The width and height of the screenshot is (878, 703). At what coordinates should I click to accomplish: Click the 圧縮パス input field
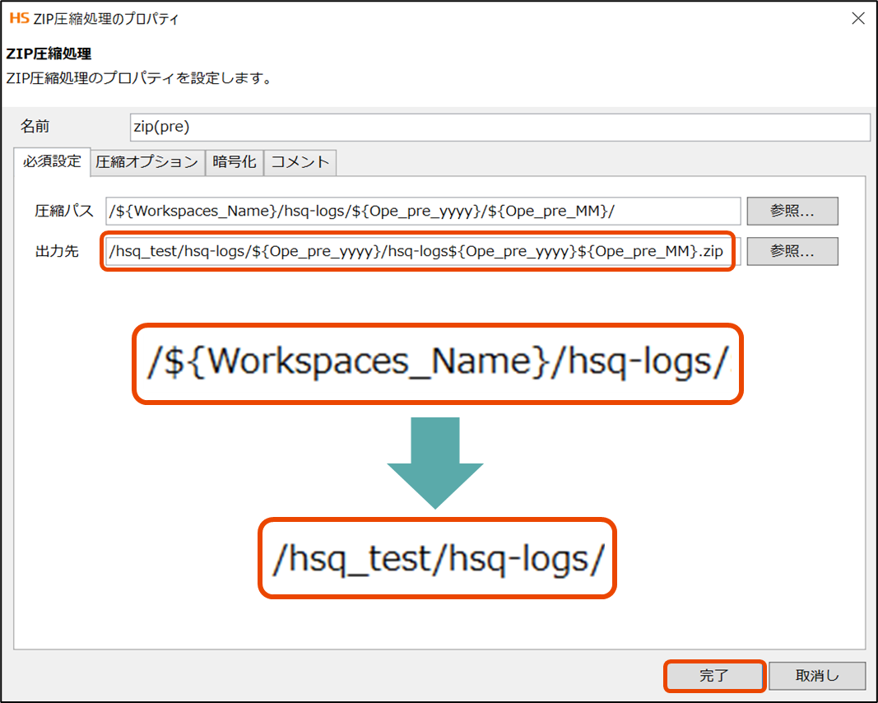click(x=423, y=212)
